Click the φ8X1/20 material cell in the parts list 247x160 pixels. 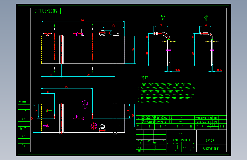pyautogui.click(x=200, y=118)
